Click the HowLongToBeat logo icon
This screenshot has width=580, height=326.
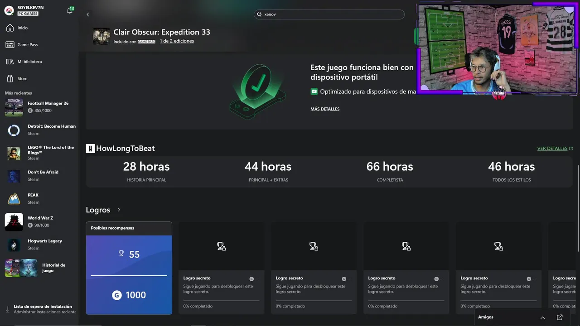[x=90, y=149]
